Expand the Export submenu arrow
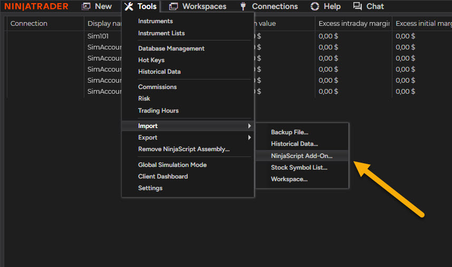Screen dimensions: 452x267 point(249,137)
